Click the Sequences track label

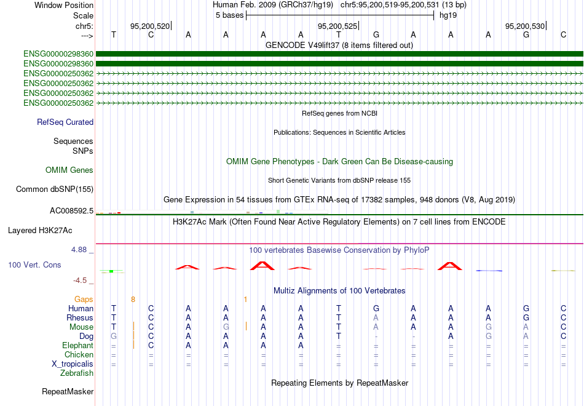click(73, 141)
